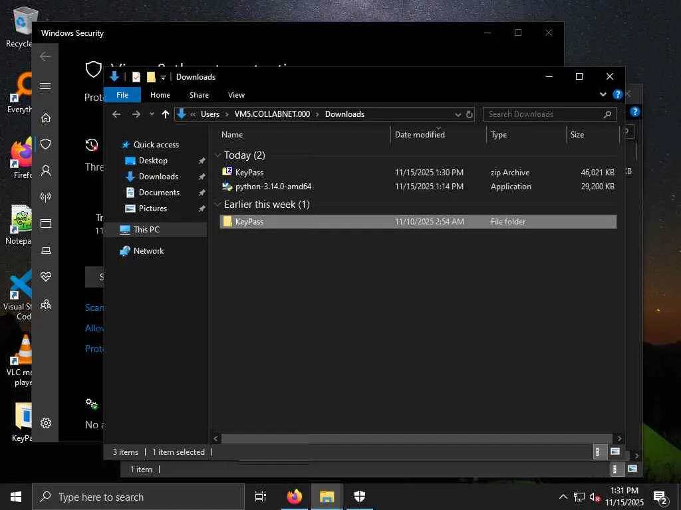Open Customize Quick Access Toolbar dropdown

pyautogui.click(x=164, y=78)
